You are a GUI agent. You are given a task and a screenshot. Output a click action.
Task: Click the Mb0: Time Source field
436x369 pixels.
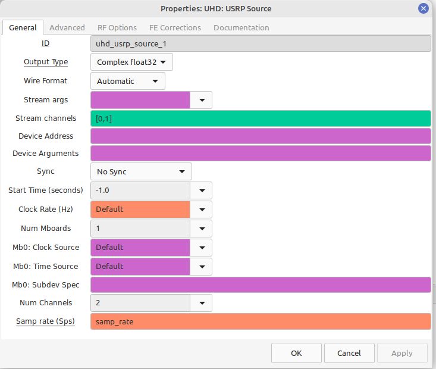click(140, 267)
